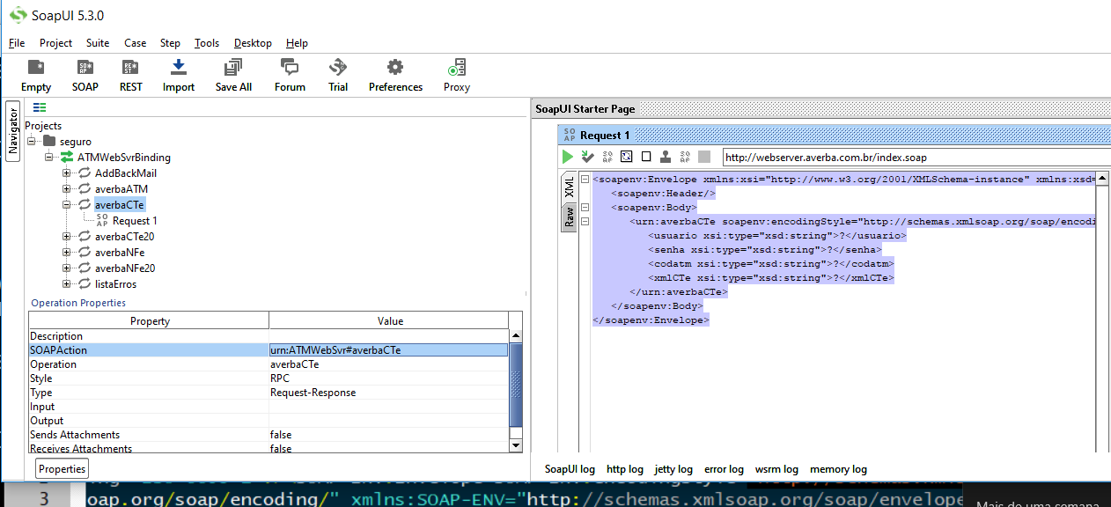
Task: Select Request 1 in the project tree
Action: click(135, 221)
